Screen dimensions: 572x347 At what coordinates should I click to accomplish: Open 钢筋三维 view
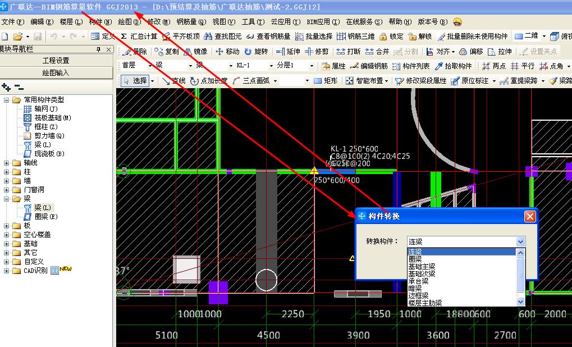(356, 36)
